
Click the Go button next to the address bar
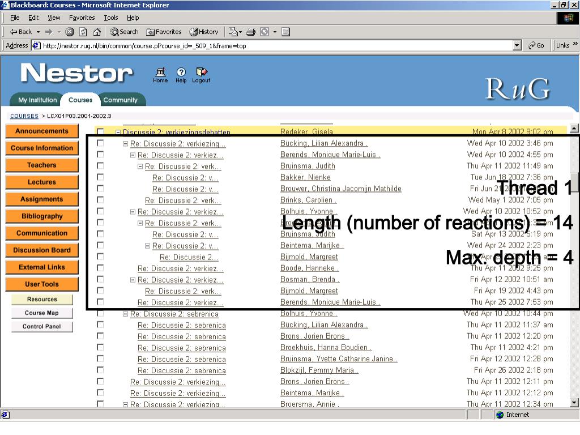click(536, 45)
